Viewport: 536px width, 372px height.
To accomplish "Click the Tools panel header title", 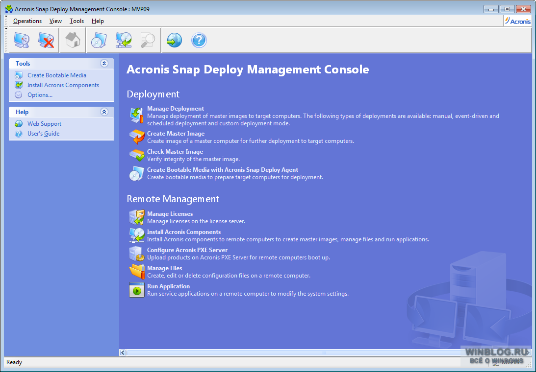I will (23, 64).
